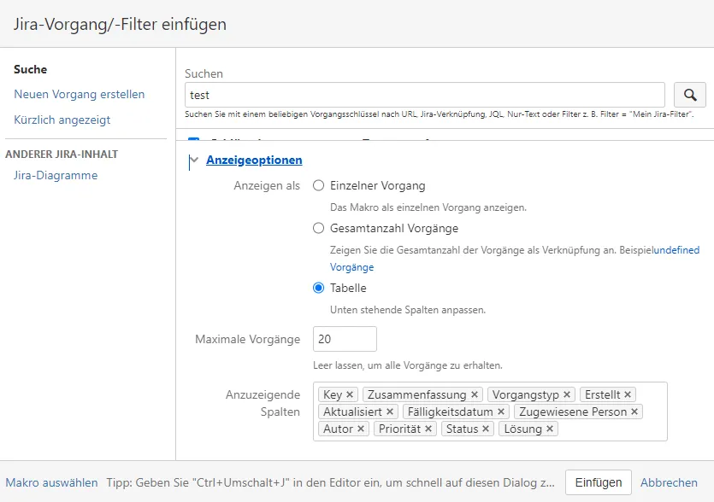Remove the Erstellt column tag

pyautogui.click(x=628, y=394)
